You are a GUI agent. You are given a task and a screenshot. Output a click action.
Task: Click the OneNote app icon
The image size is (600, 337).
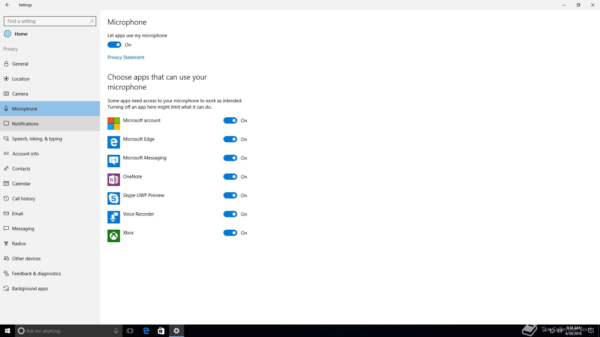[113, 180]
